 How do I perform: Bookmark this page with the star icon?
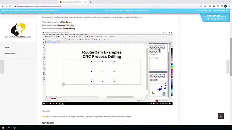[205, 6]
